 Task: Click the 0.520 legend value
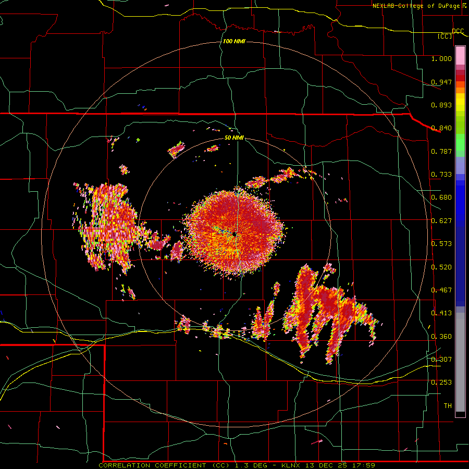point(441,267)
